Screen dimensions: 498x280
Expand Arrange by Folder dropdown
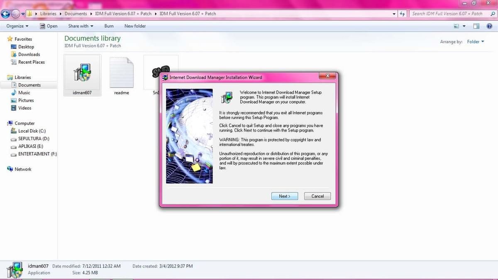pos(476,42)
